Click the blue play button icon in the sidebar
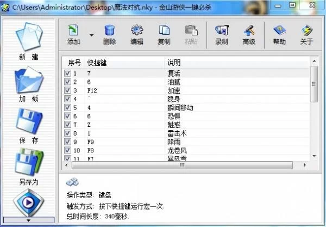The image size is (326, 227). 28,202
